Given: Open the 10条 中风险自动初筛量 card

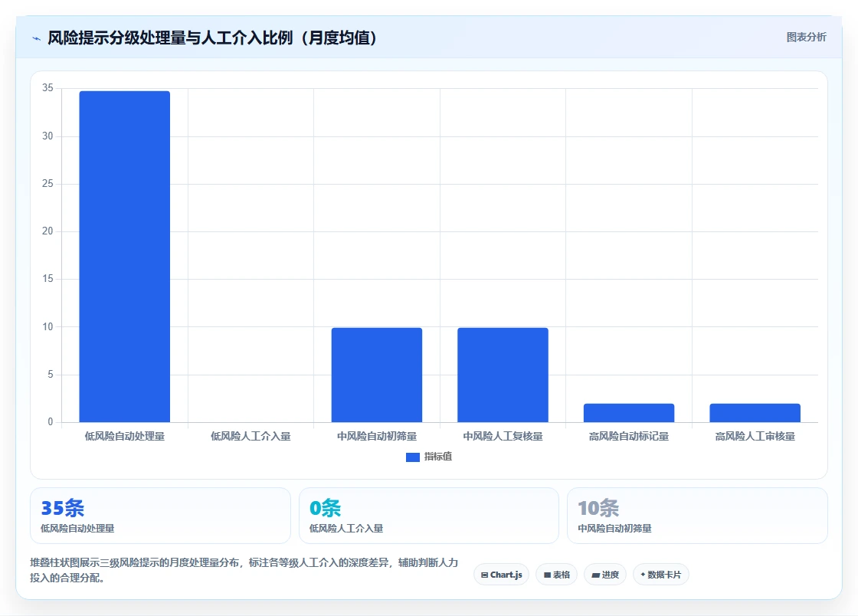Looking at the screenshot, I should pyautogui.click(x=697, y=516).
